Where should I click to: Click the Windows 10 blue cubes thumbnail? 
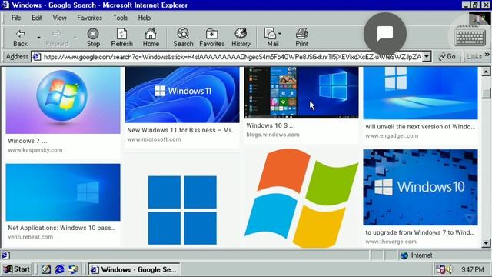click(x=421, y=187)
